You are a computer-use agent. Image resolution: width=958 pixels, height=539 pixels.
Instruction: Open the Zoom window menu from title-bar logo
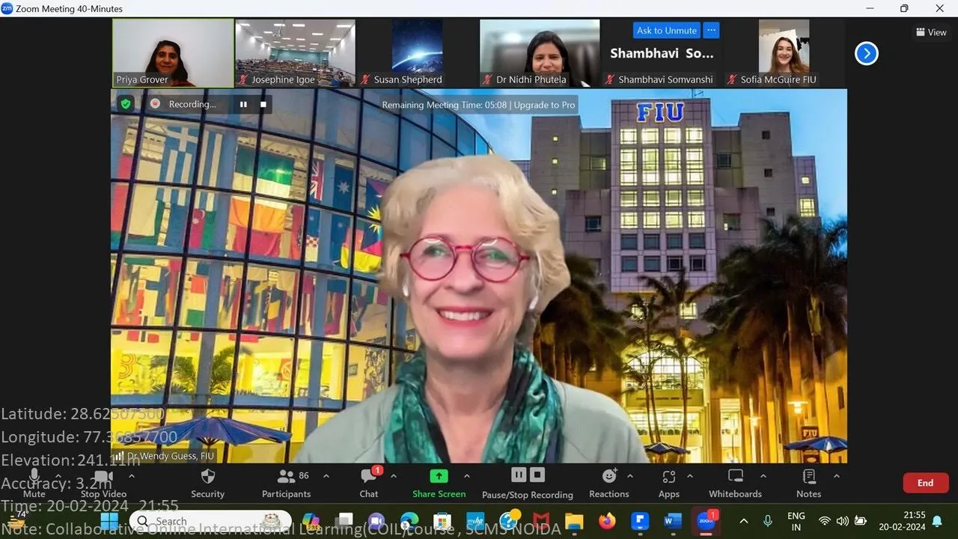tap(7, 8)
